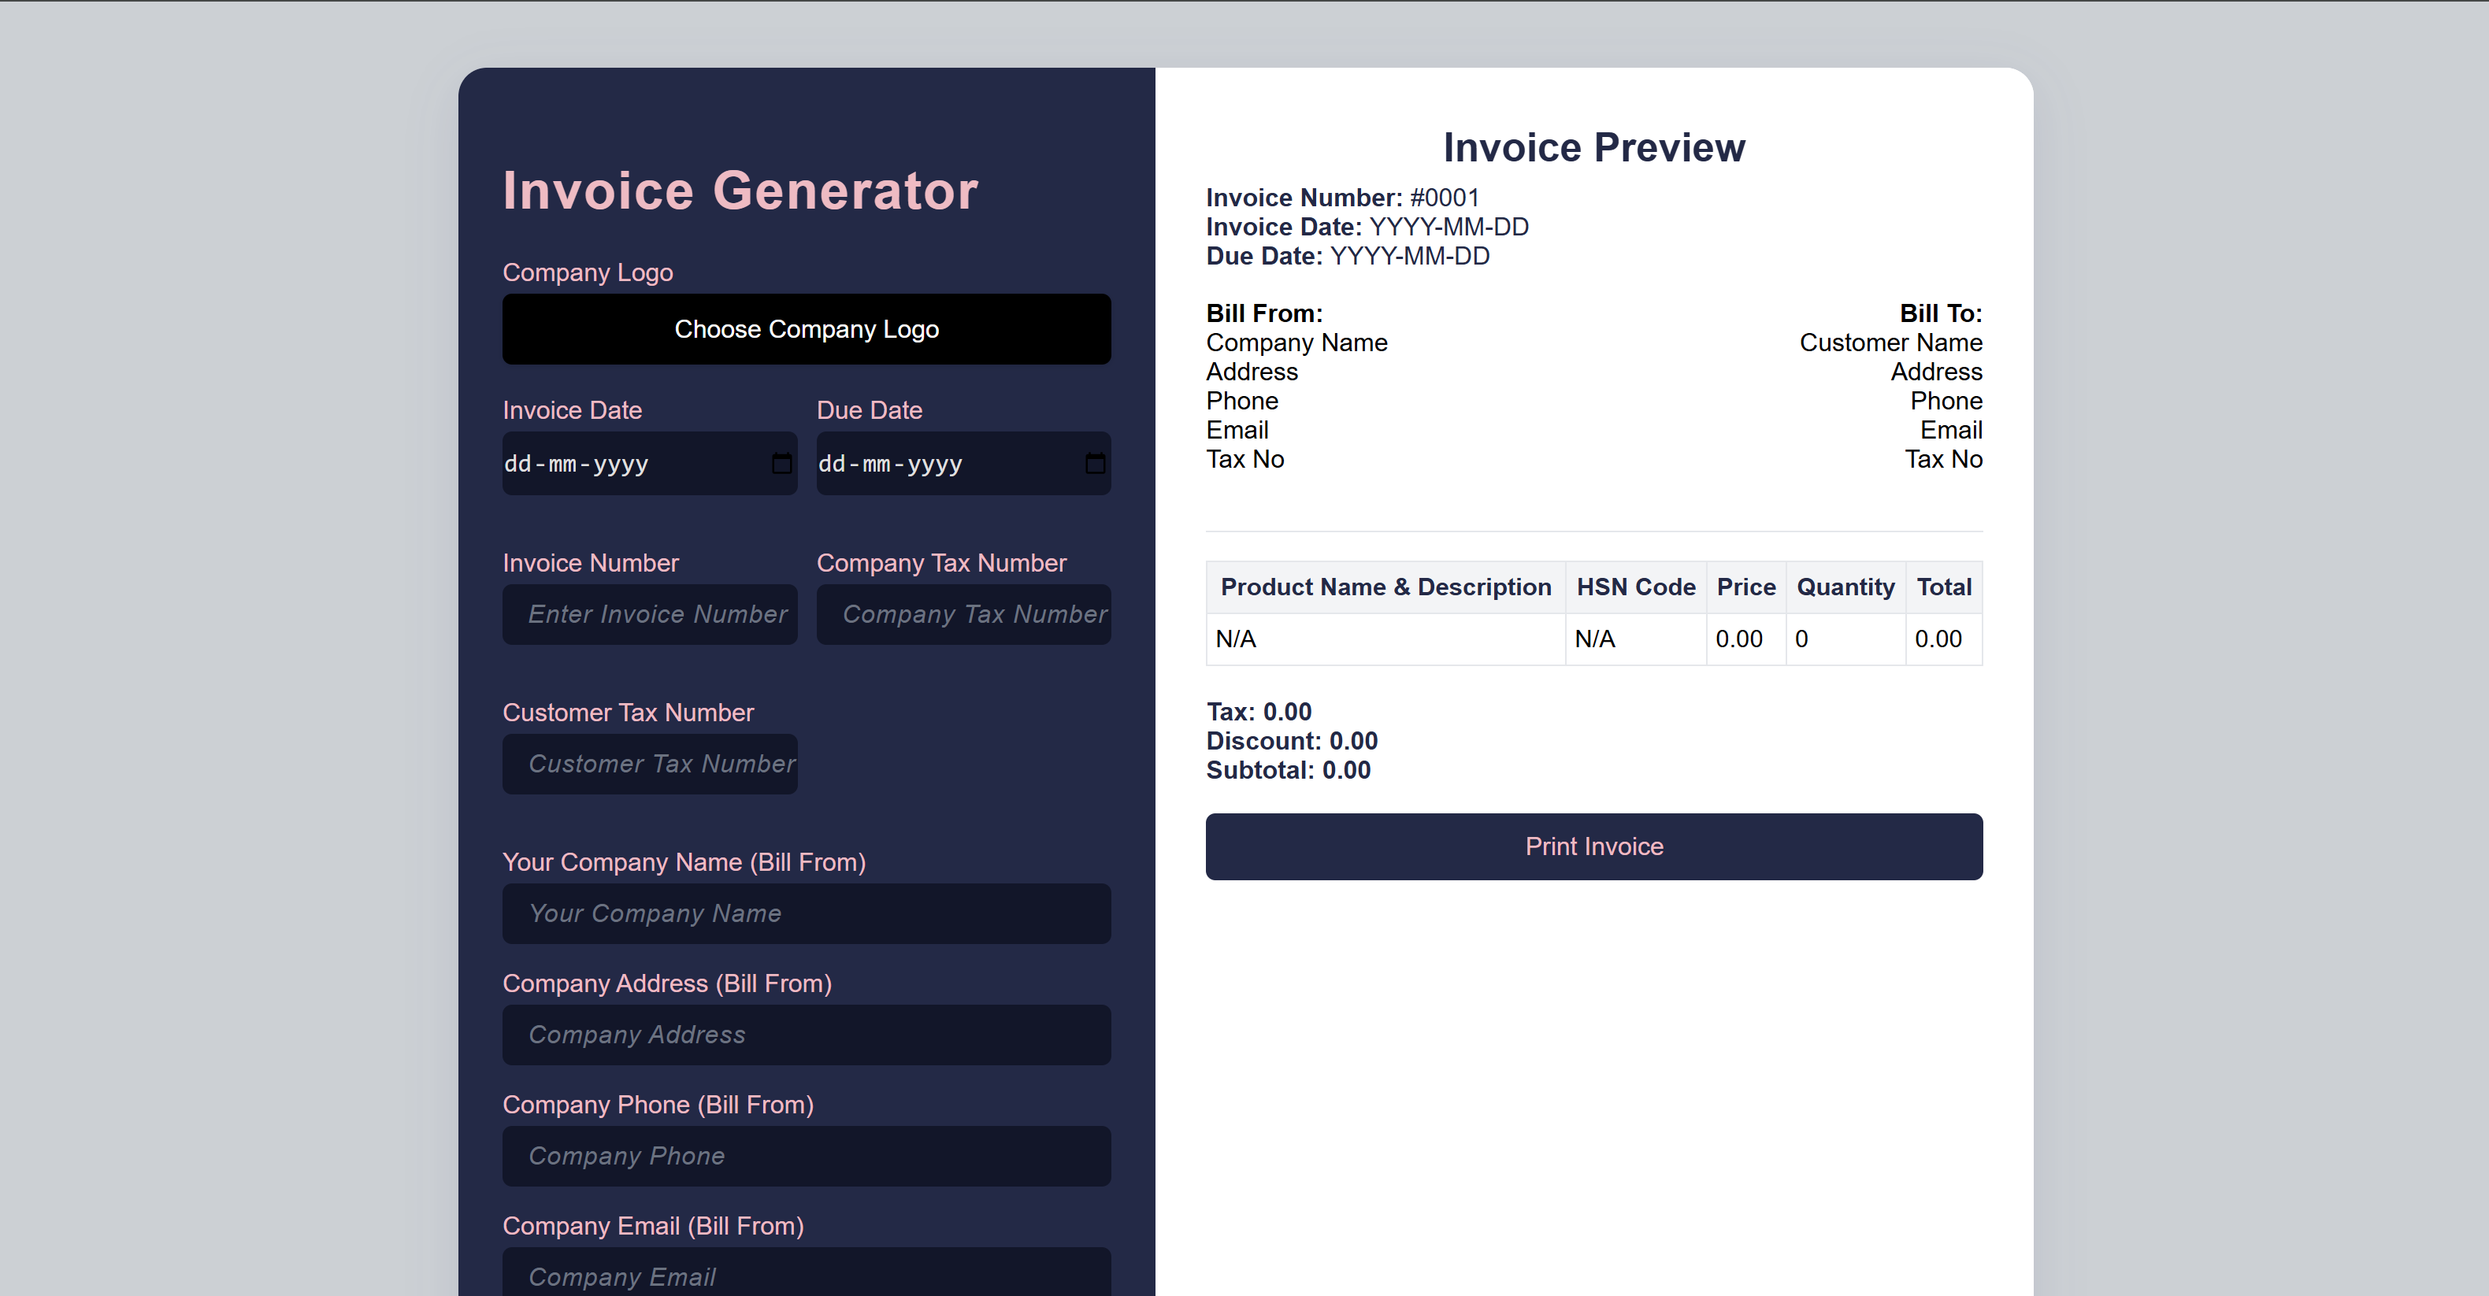Click the Invoice Preview heading
This screenshot has height=1296, width=2489.
pyautogui.click(x=1593, y=148)
